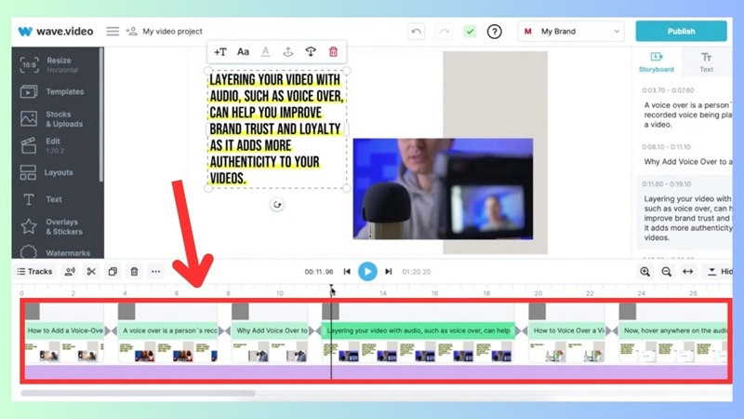The width and height of the screenshot is (744, 419).
Task: Select the green 'Layering your video' timeline clip
Action: [x=418, y=331]
